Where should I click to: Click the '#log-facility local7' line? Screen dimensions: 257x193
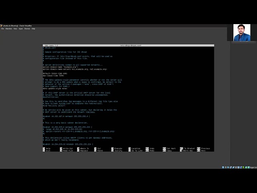[x=54, y=106]
